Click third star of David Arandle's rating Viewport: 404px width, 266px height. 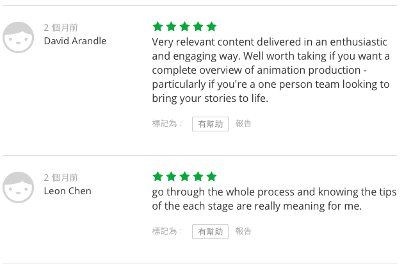coord(184,27)
